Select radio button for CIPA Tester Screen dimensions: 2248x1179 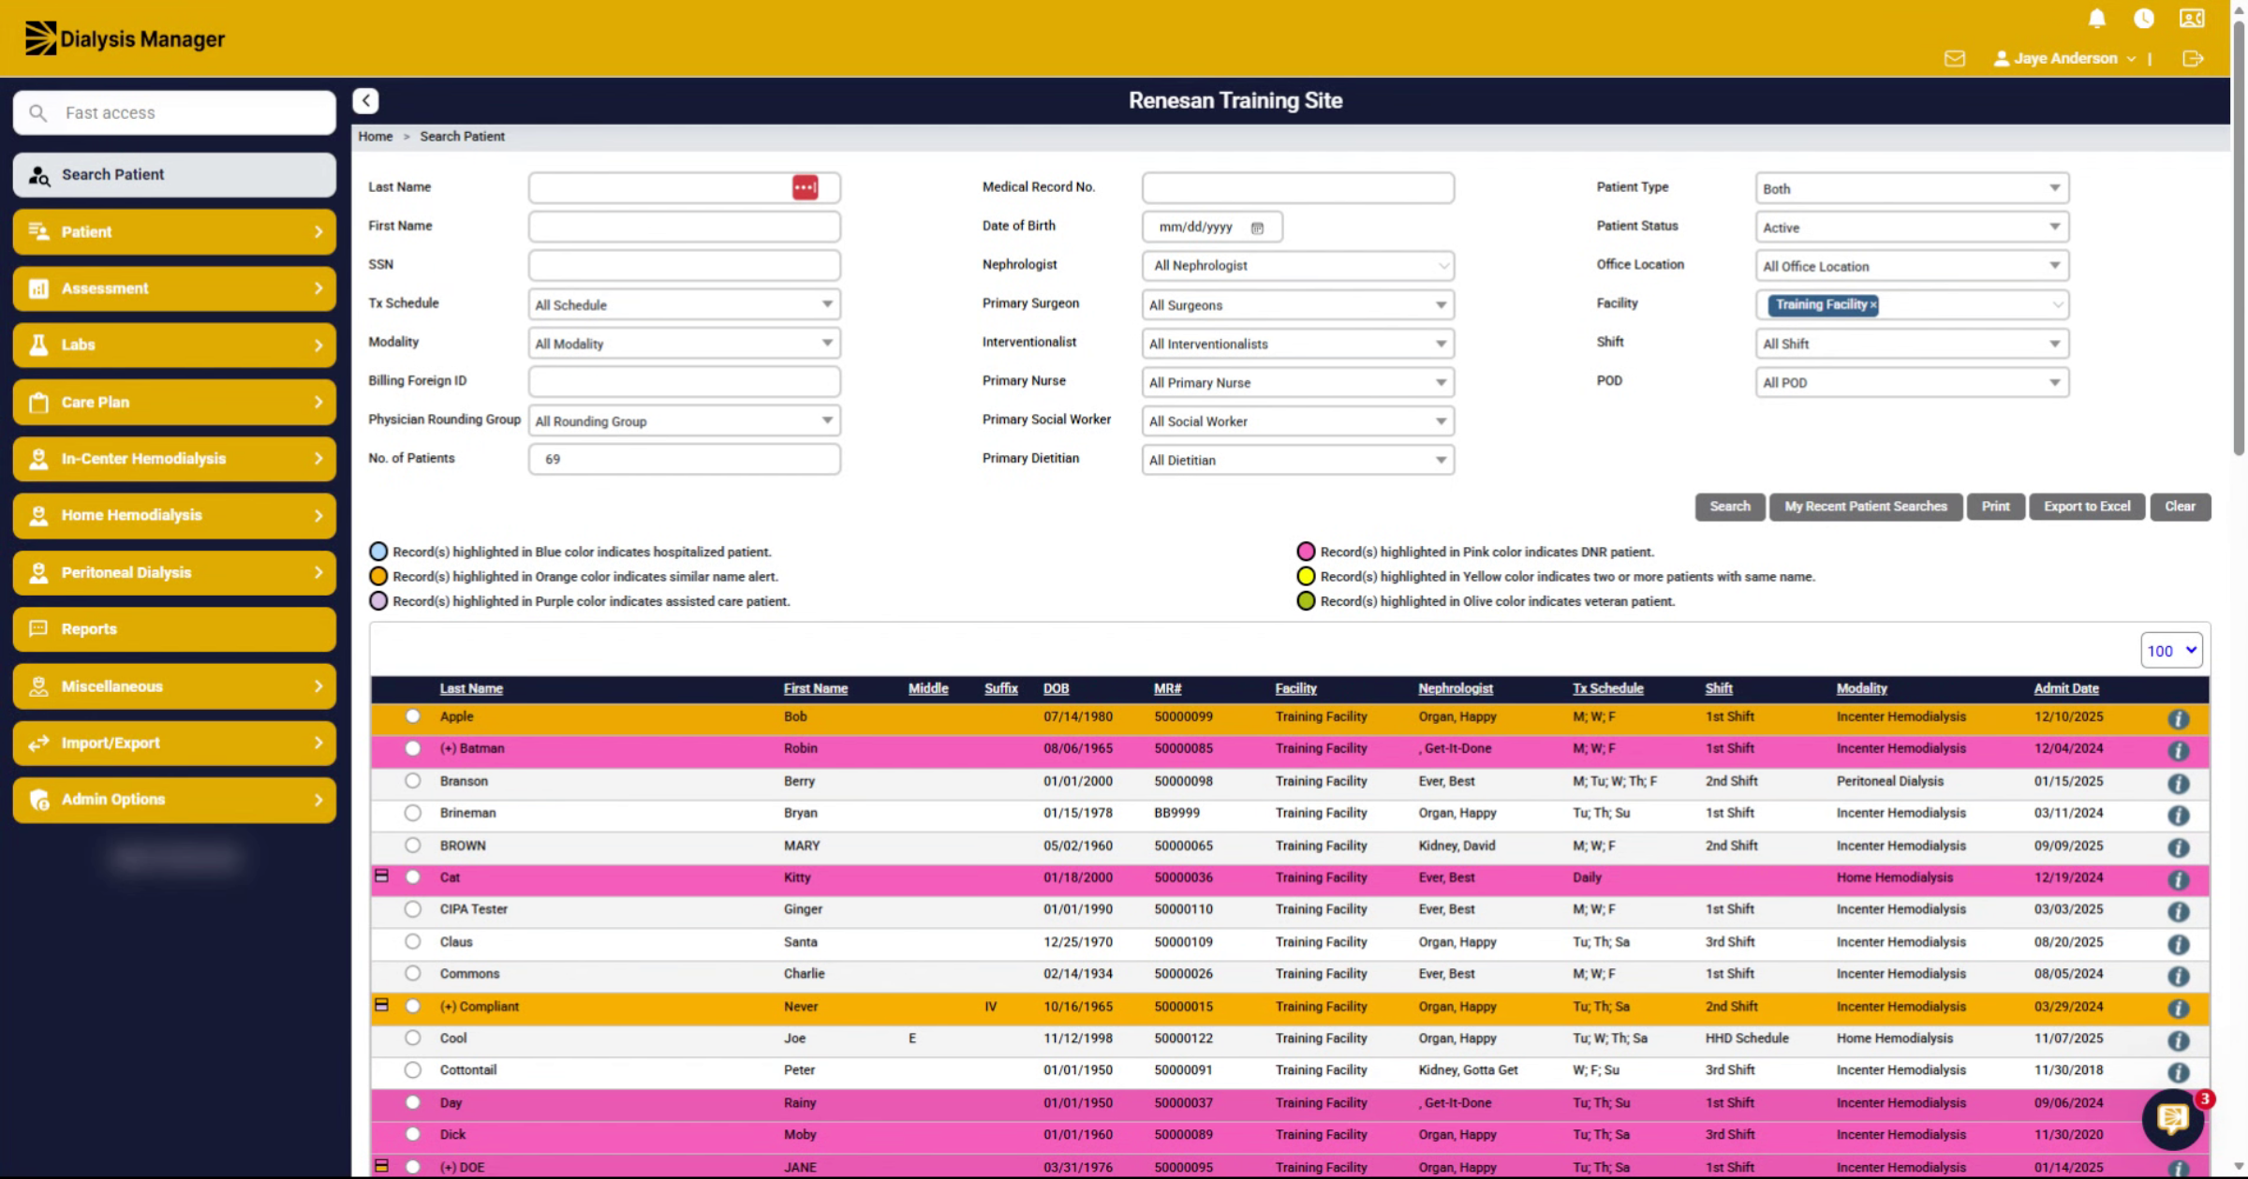point(412,909)
